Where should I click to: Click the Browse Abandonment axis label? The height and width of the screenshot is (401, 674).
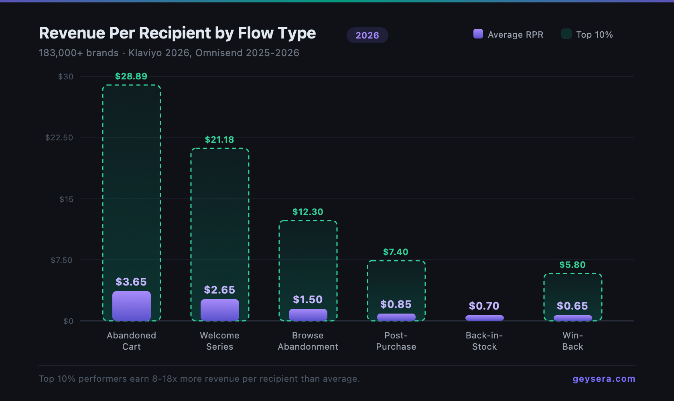(308, 341)
